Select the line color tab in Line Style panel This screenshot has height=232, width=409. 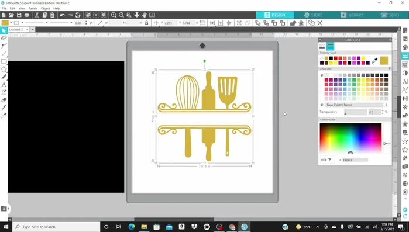point(330,46)
